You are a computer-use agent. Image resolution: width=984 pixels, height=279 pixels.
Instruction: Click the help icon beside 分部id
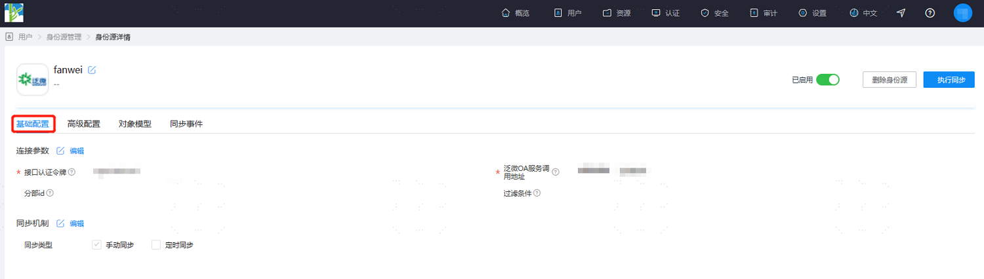(x=50, y=193)
